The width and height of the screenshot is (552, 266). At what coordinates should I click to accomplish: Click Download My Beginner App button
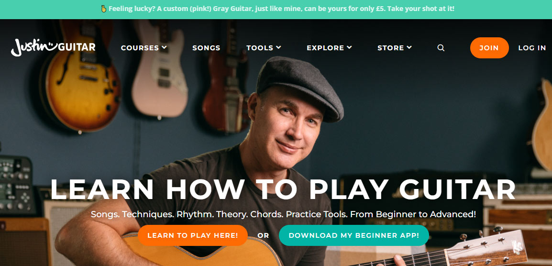[354, 235]
